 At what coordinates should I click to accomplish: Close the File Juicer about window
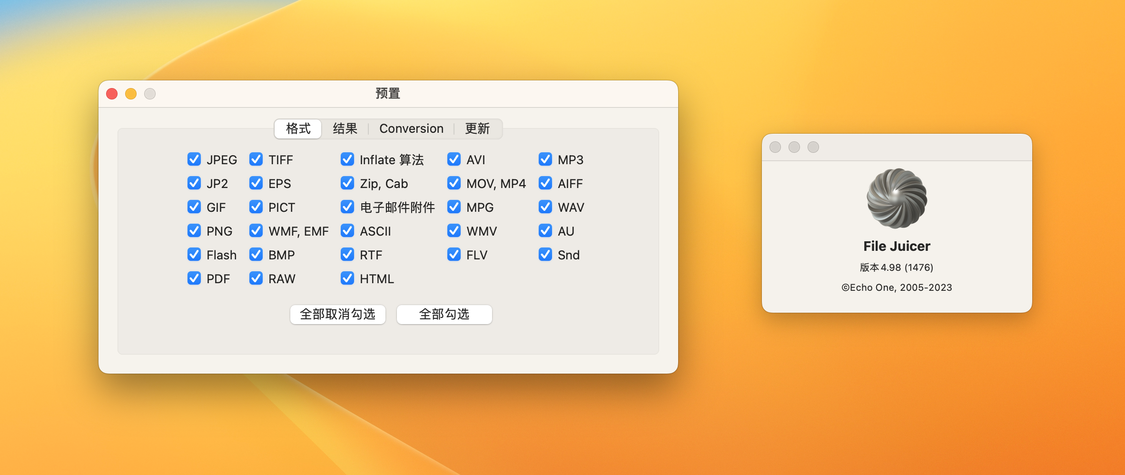point(775,147)
